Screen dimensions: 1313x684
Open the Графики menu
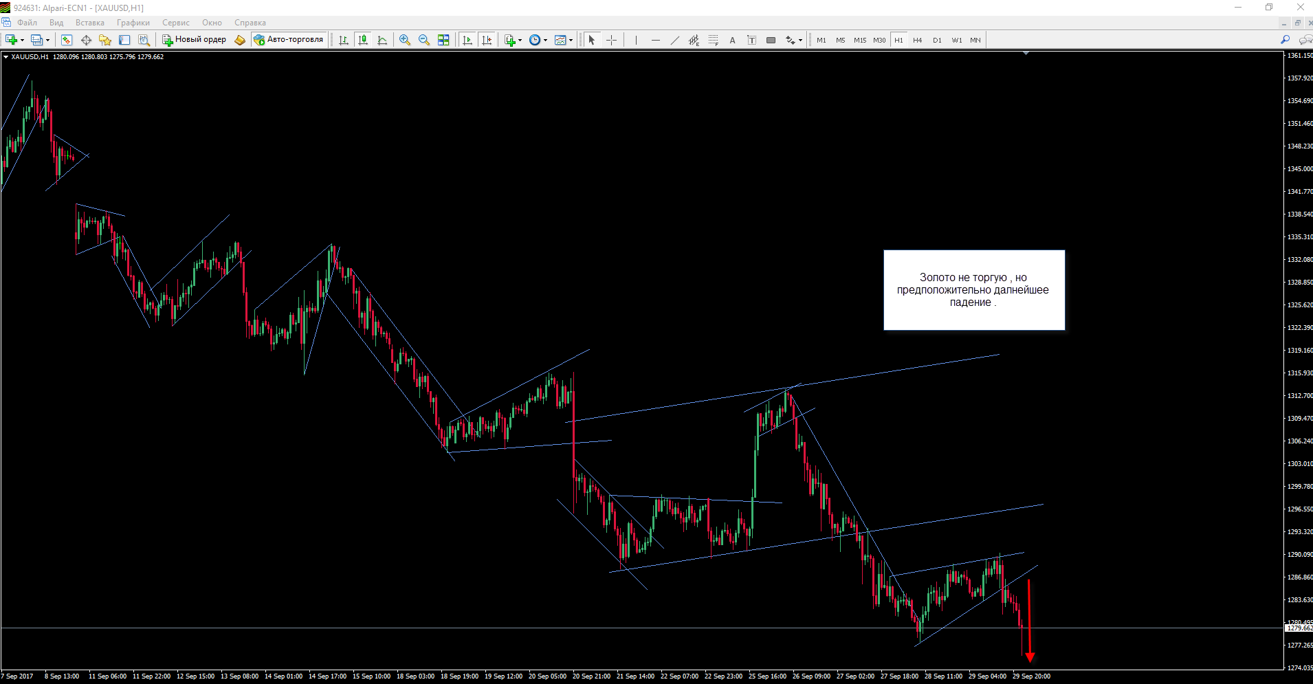pyautogui.click(x=133, y=23)
